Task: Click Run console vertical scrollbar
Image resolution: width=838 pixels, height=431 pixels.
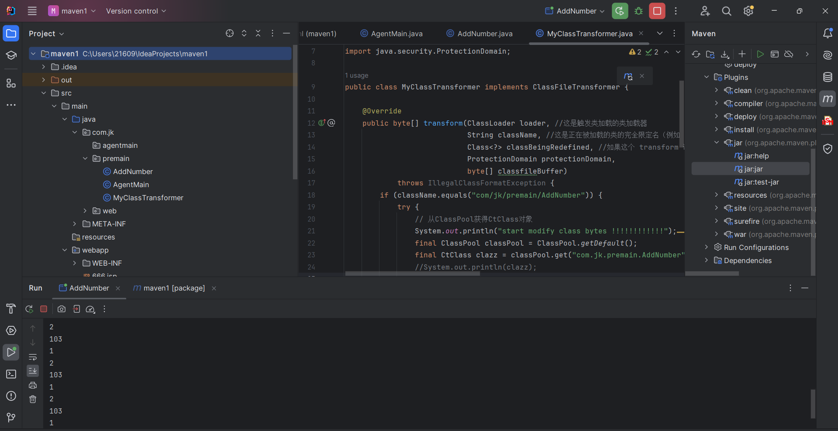Action: [x=813, y=404]
